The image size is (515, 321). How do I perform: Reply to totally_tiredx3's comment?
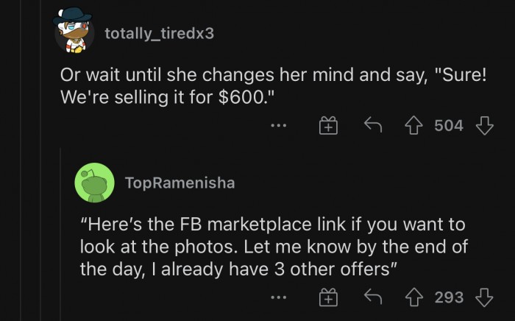pos(373,125)
